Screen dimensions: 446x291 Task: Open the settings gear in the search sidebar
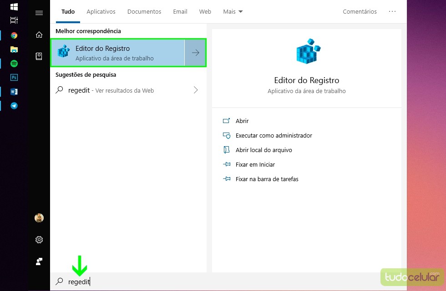click(x=39, y=240)
